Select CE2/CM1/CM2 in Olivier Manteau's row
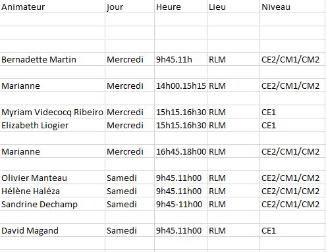This screenshot has height=252, width=326. [x=292, y=178]
